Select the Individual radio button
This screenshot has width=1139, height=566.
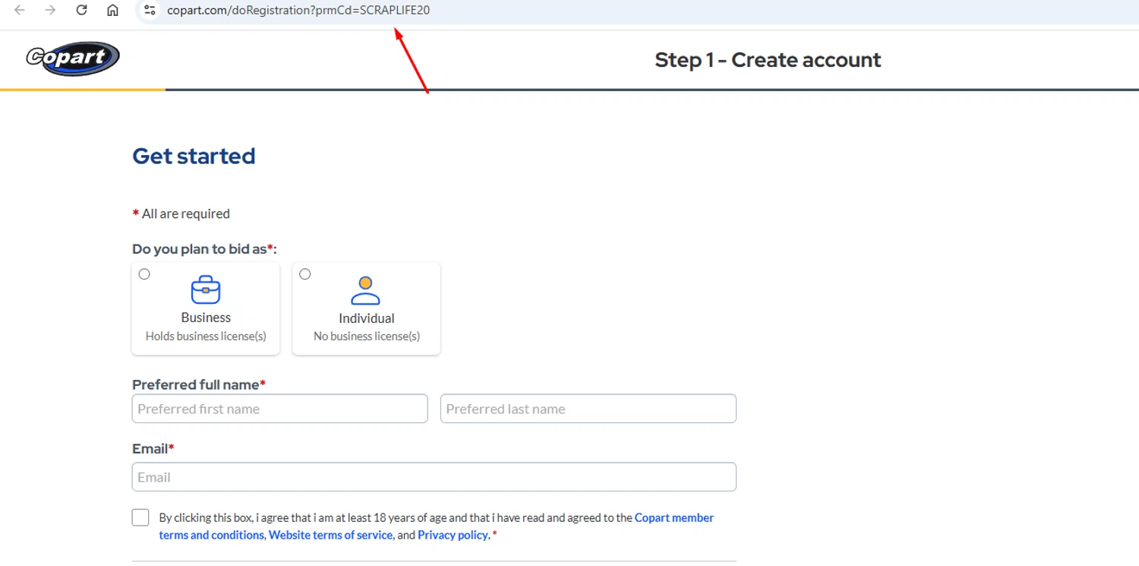[305, 274]
